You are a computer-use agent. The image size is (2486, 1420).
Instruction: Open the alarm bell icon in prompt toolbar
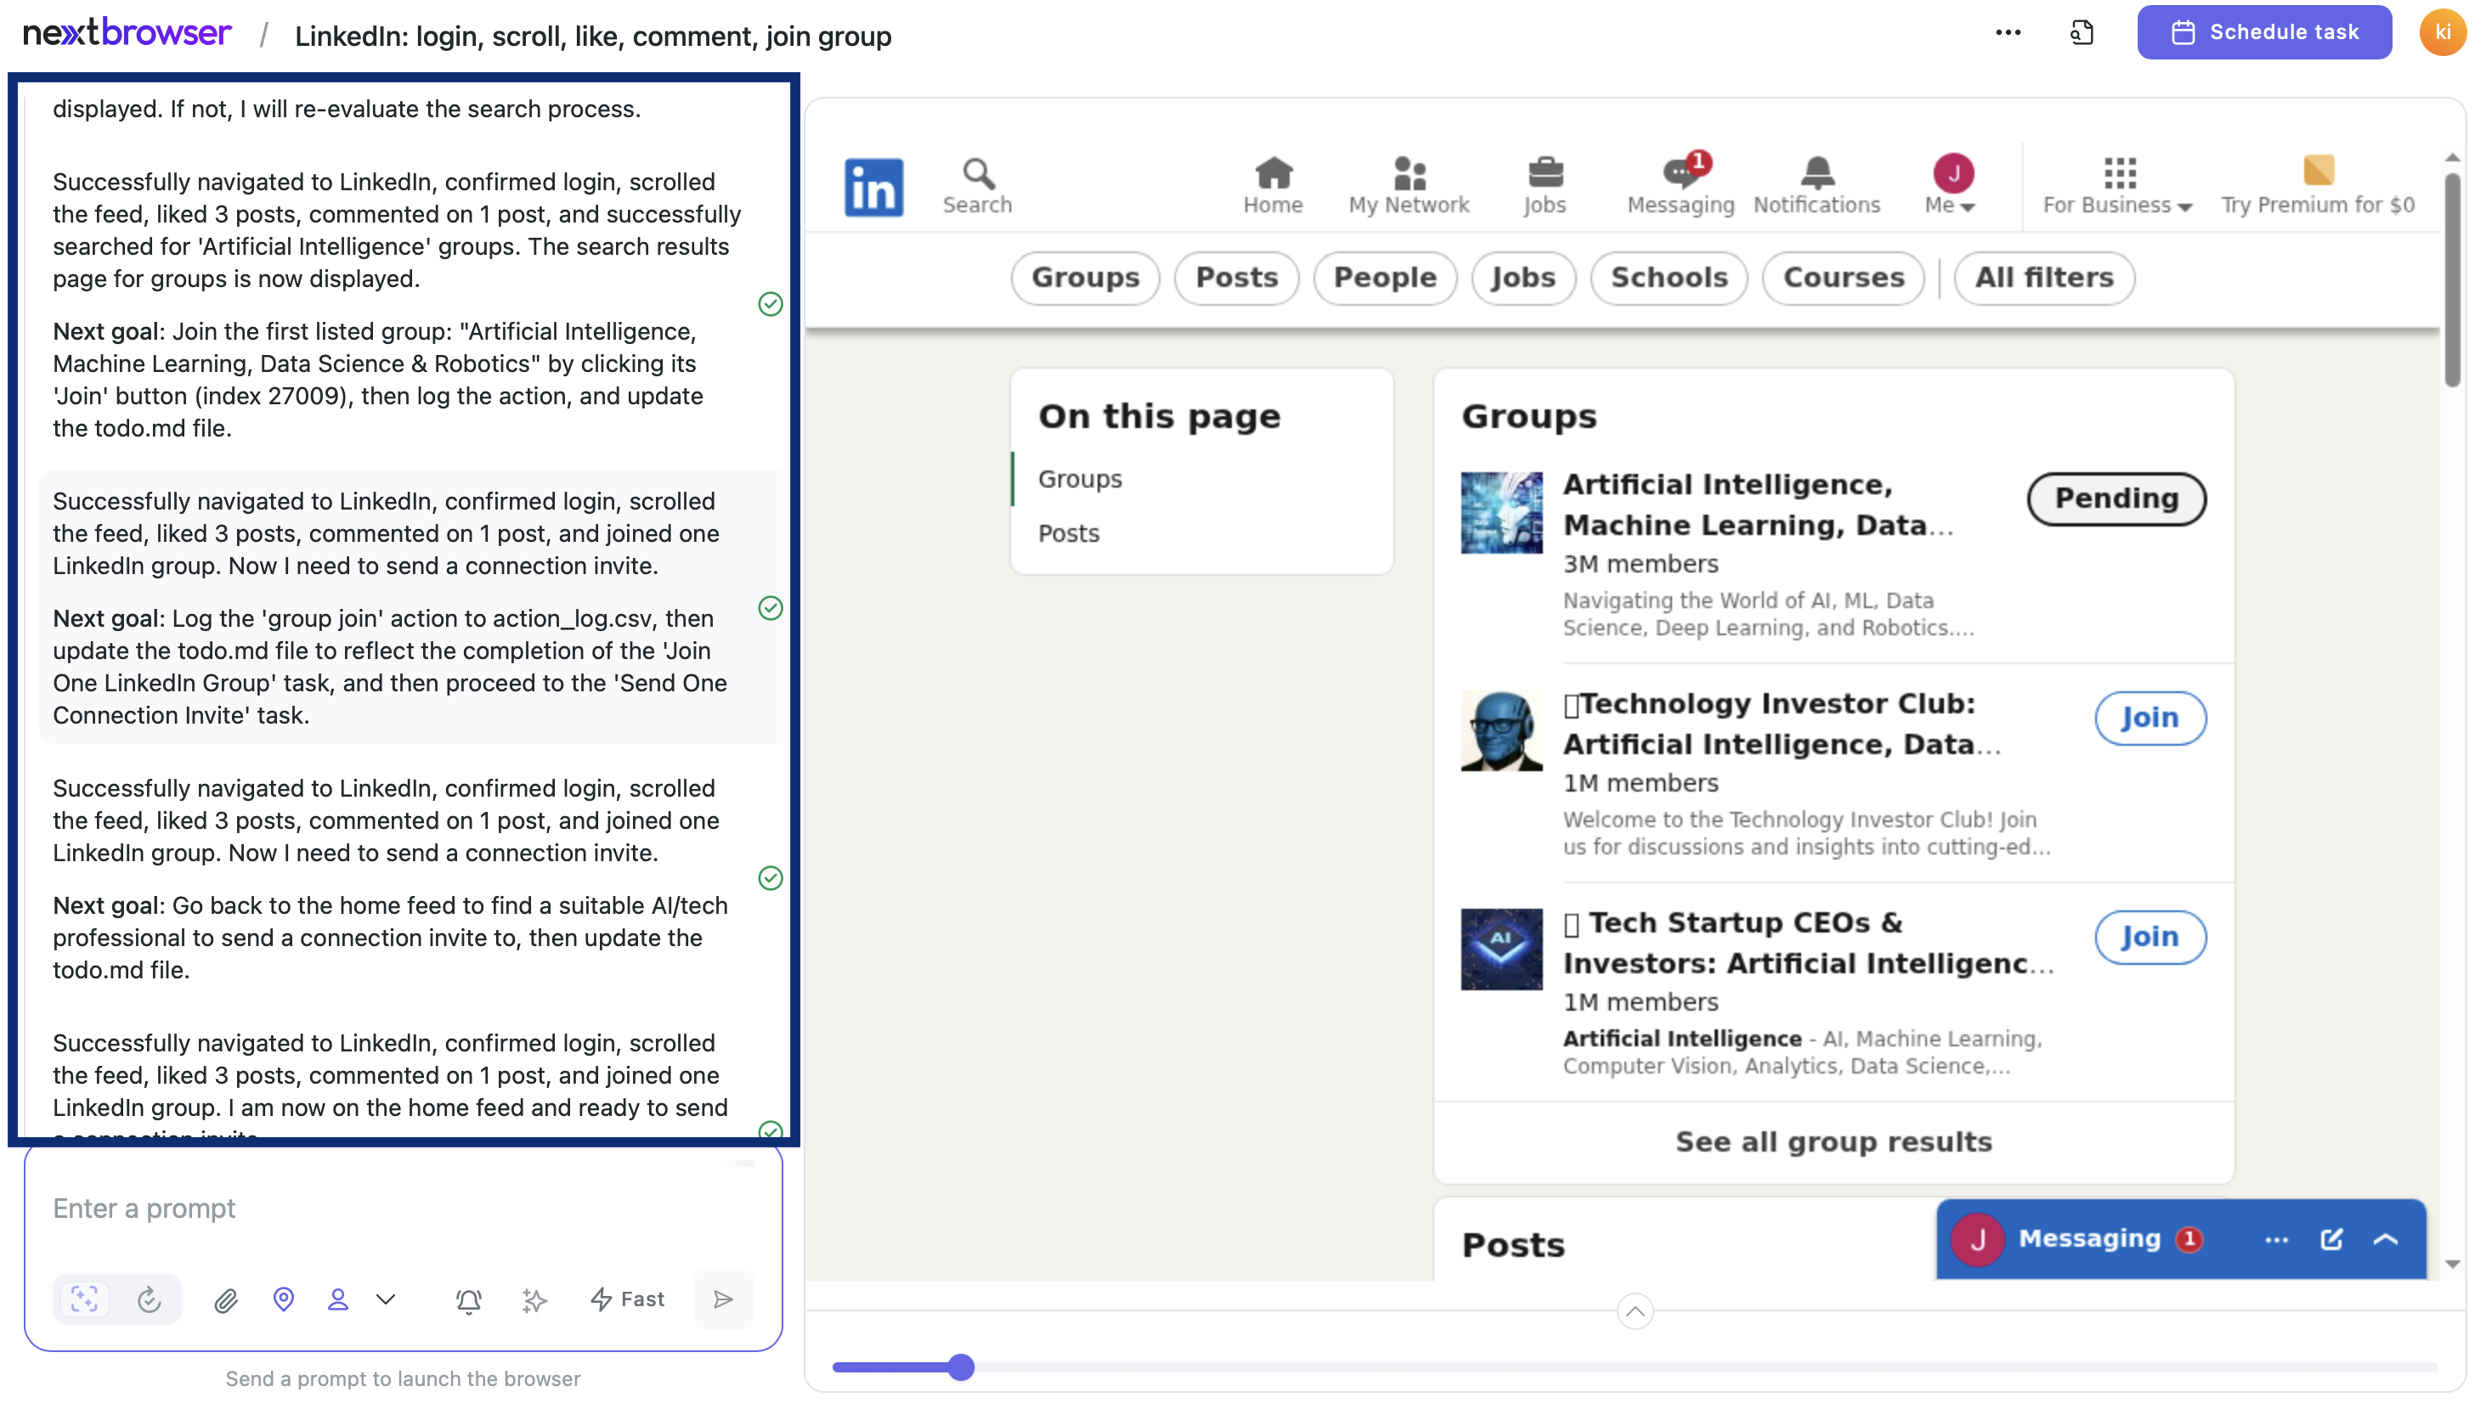point(468,1299)
